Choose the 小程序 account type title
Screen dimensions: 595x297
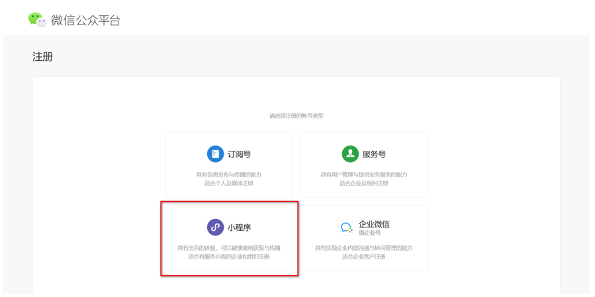coord(239,228)
